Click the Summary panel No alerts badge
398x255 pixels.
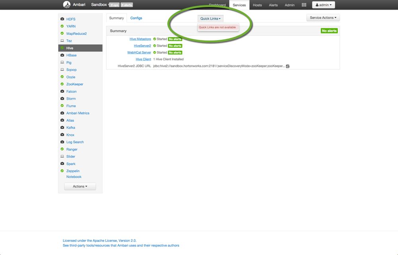(329, 31)
